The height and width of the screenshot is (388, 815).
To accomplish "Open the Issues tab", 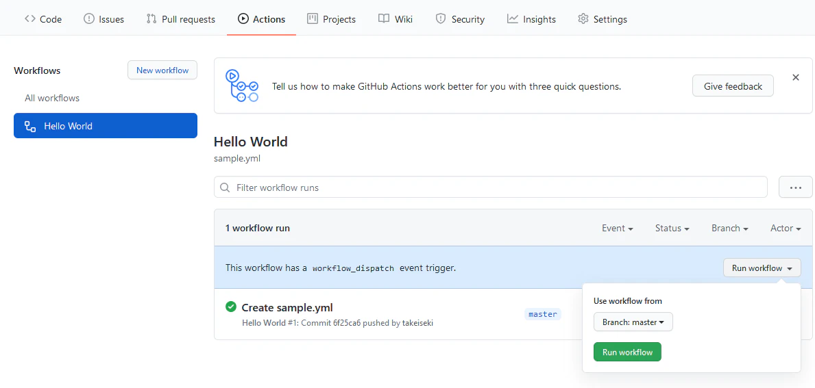I will coord(104,19).
